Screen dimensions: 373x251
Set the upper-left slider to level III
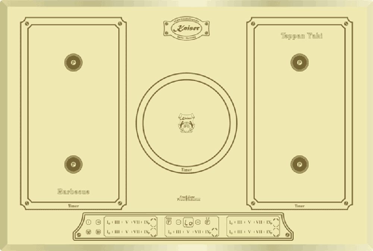point(117,222)
